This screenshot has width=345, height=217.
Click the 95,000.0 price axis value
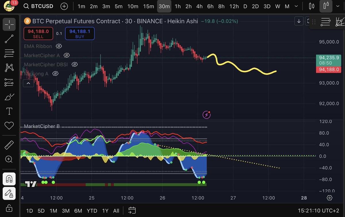point(329,42)
